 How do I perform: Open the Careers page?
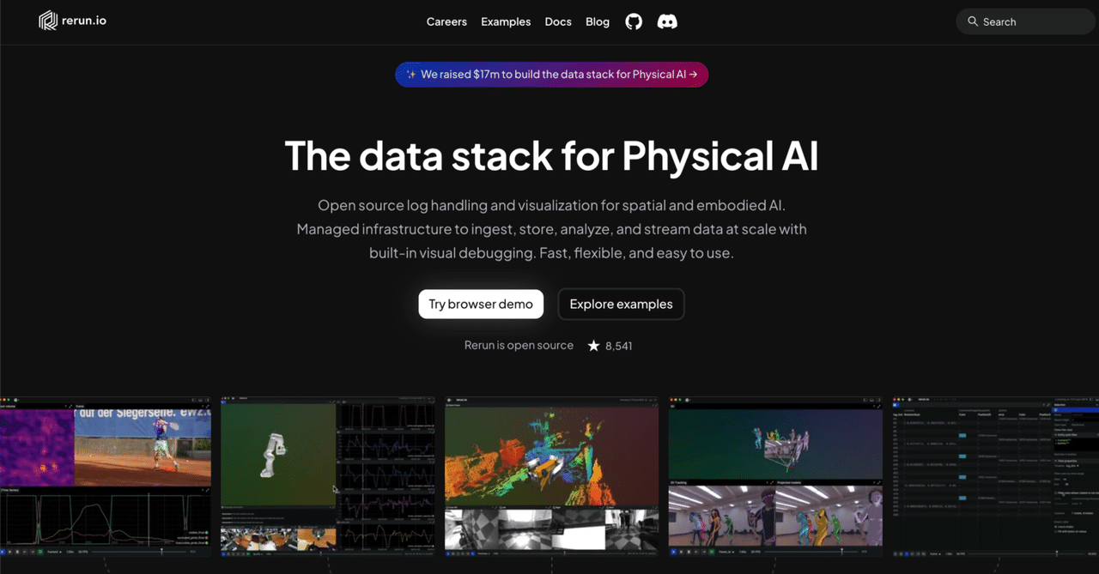tap(446, 21)
